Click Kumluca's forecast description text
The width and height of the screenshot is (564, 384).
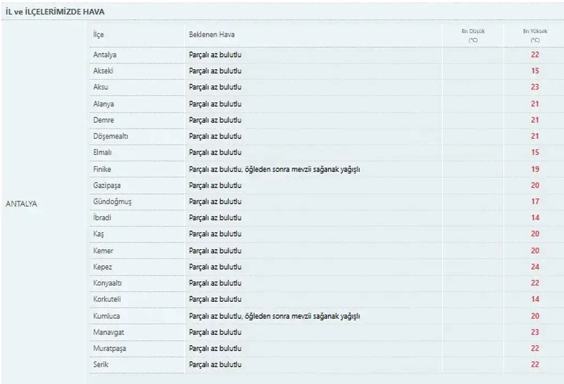coord(275,316)
